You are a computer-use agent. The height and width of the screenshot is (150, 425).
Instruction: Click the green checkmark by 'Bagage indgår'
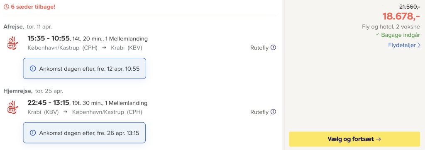tap(377, 35)
